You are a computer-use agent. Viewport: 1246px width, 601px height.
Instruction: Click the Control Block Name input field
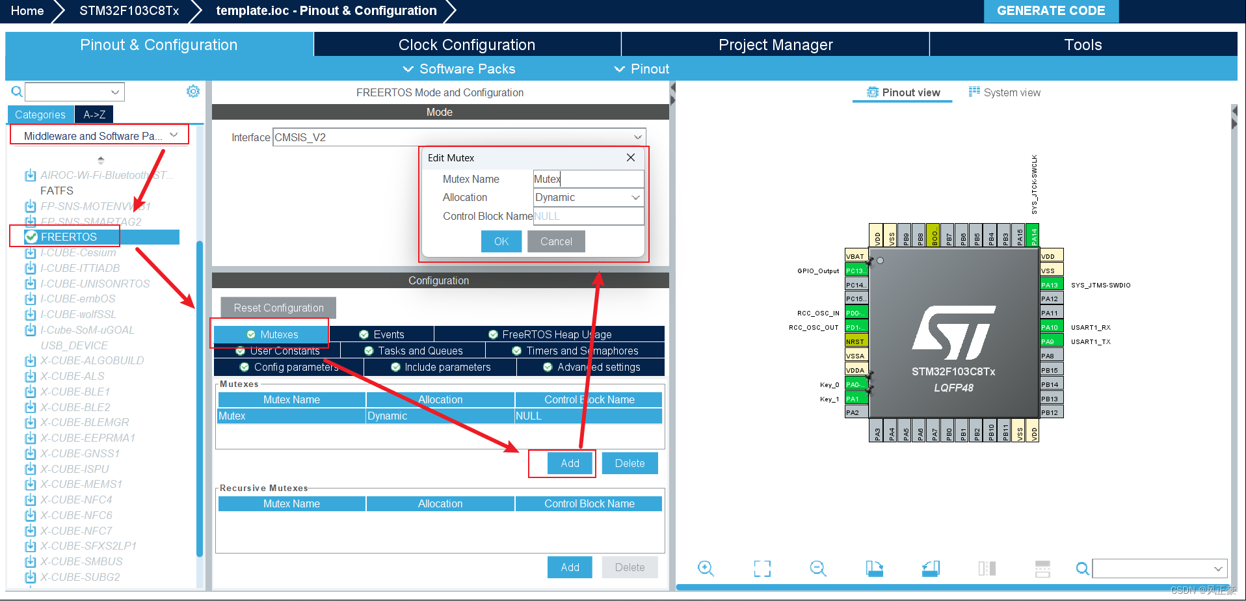[589, 216]
